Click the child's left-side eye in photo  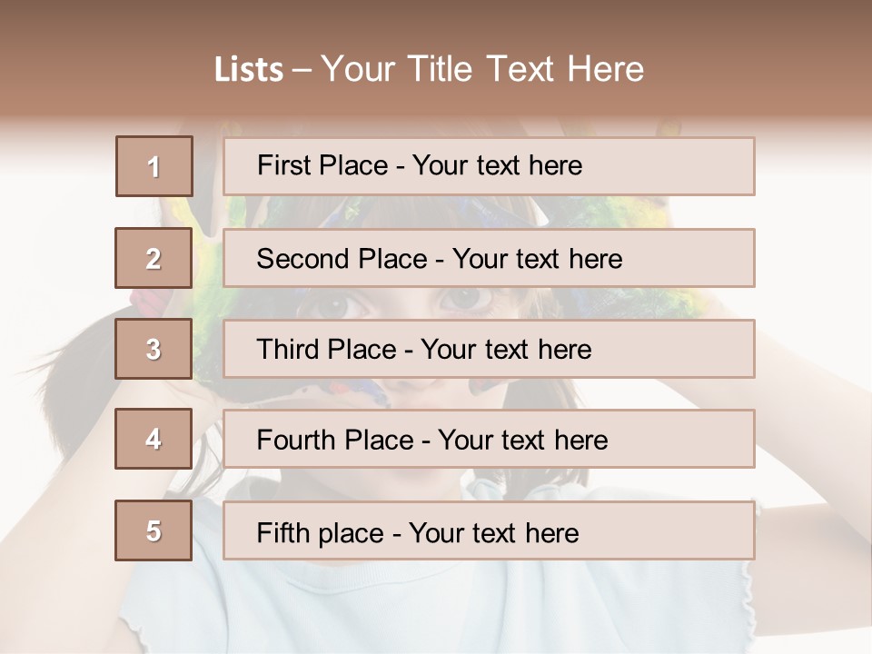[345, 304]
